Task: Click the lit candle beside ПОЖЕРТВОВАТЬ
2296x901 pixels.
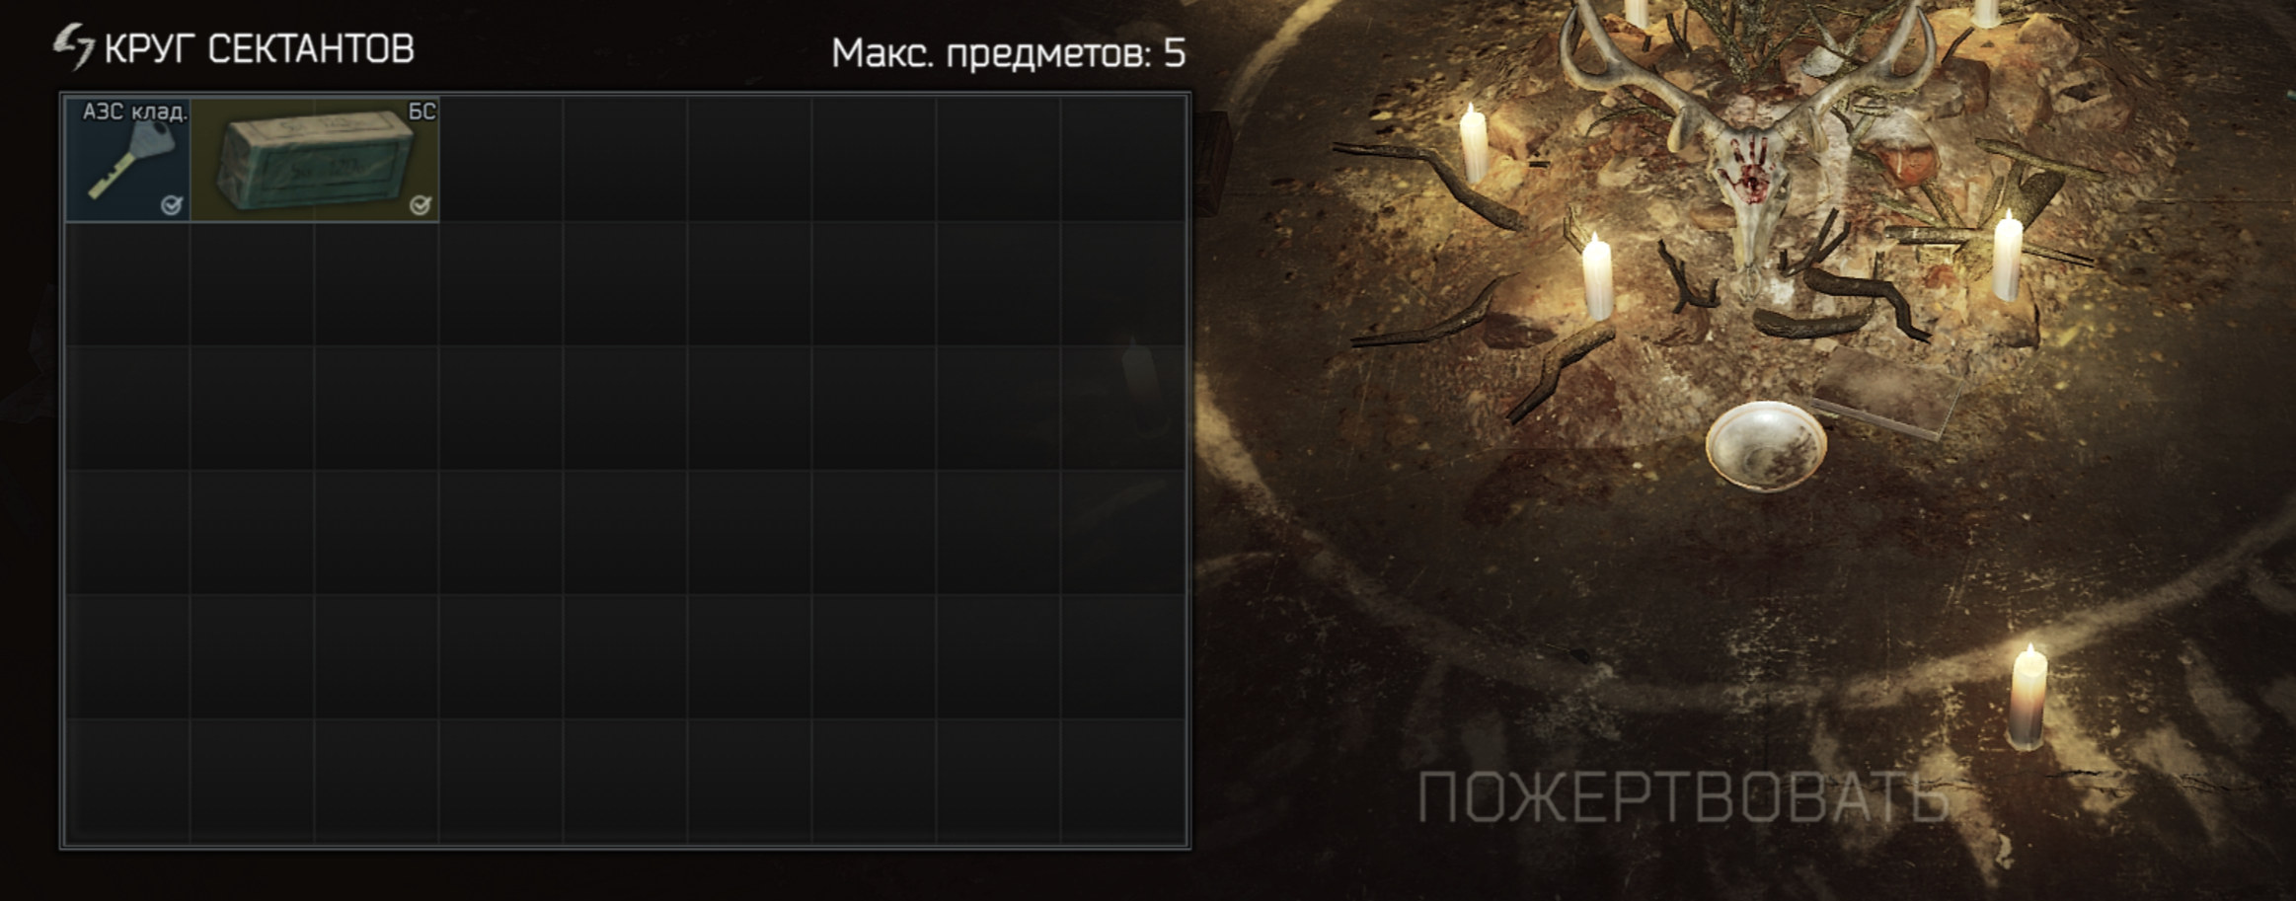Action: [2028, 697]
